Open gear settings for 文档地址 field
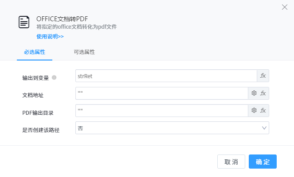Viewport: 294px width, 177px height. coord(254,93)
